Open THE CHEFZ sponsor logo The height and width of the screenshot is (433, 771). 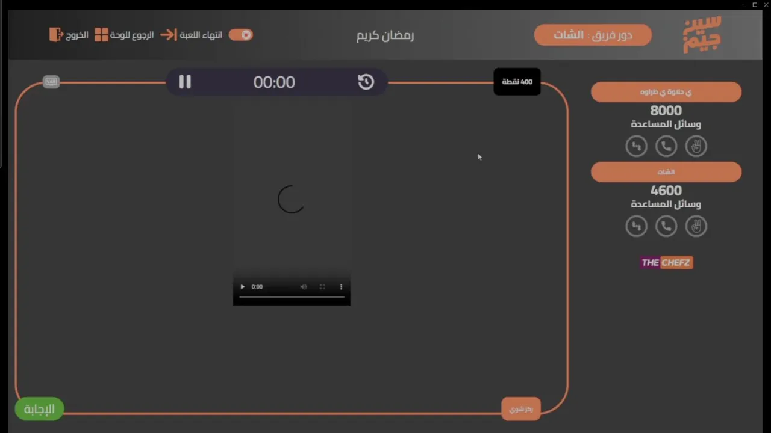coord(666,262)
